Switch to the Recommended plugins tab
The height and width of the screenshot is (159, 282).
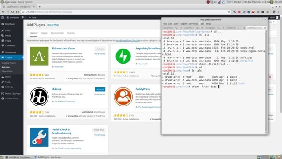point(57,33)
